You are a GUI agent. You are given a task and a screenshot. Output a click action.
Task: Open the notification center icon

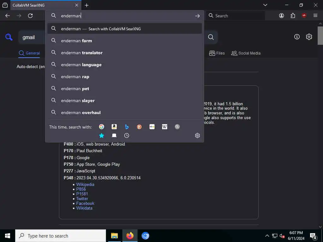click(313, 236)
